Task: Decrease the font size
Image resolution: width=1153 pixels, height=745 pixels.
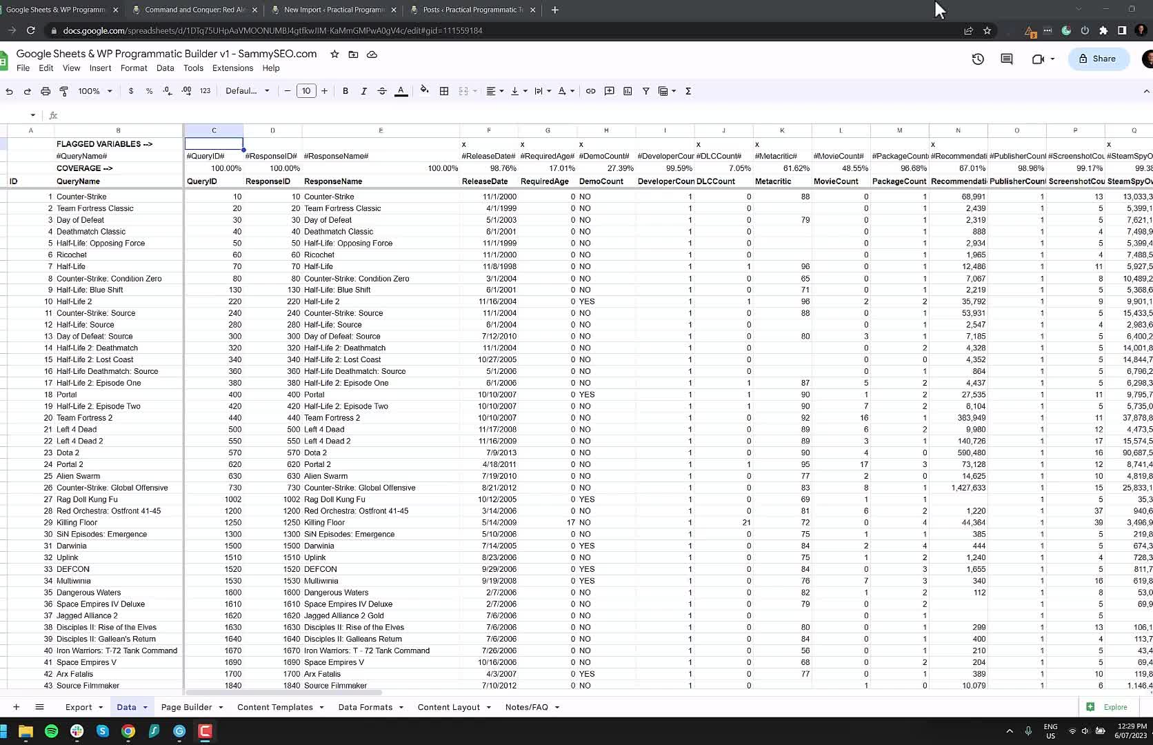Action: 288,91
